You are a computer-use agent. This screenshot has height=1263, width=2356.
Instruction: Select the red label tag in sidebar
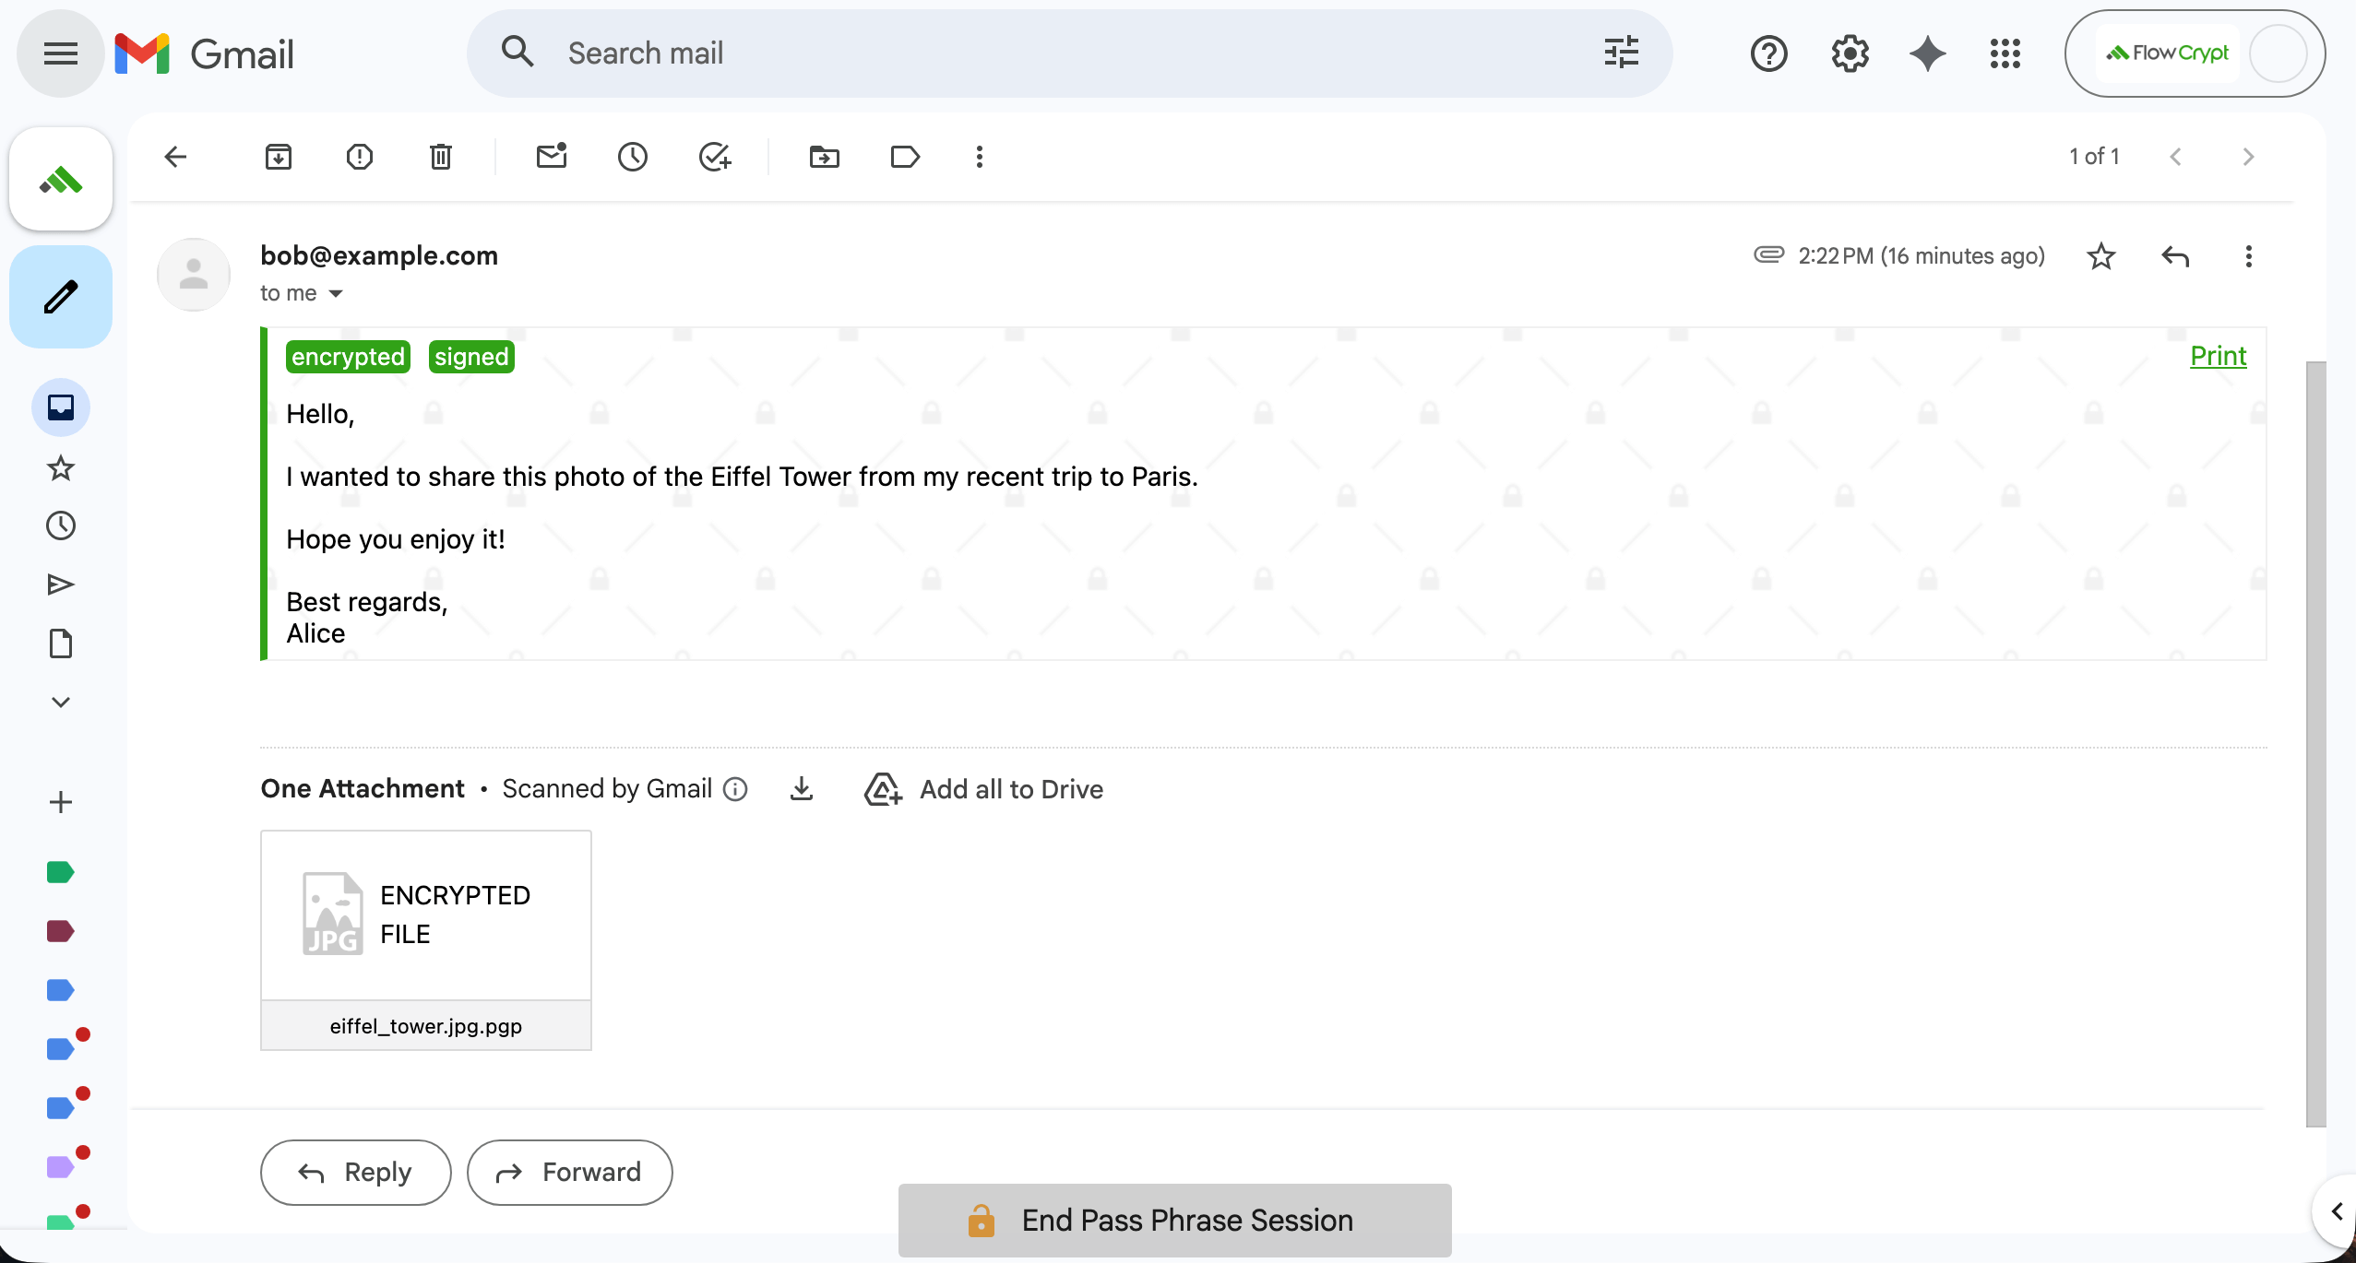tap(59, 930)
